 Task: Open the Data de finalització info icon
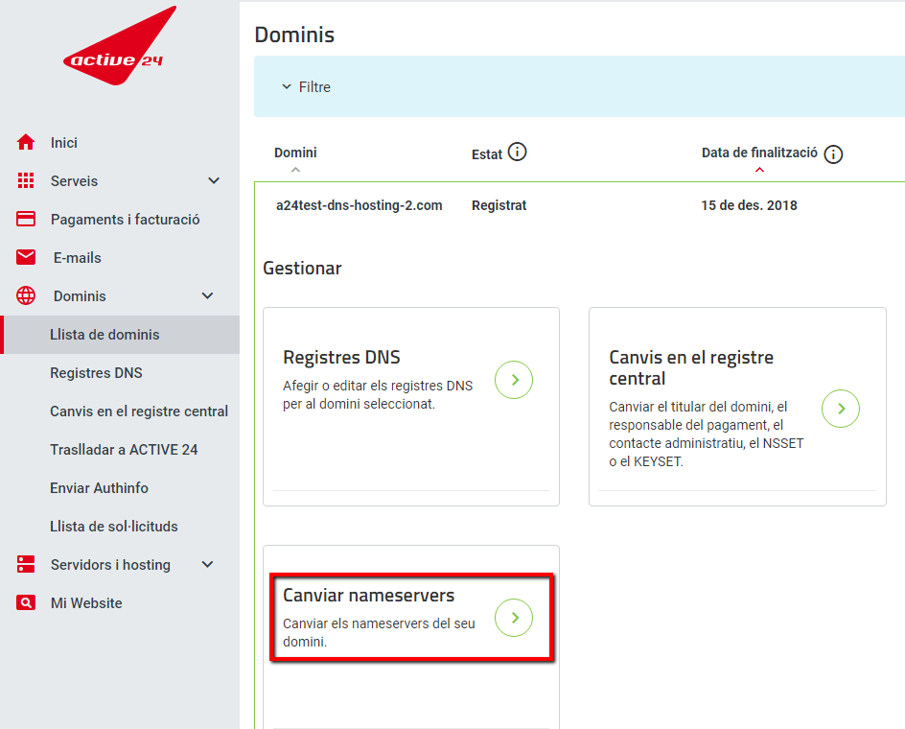(833, 154)
